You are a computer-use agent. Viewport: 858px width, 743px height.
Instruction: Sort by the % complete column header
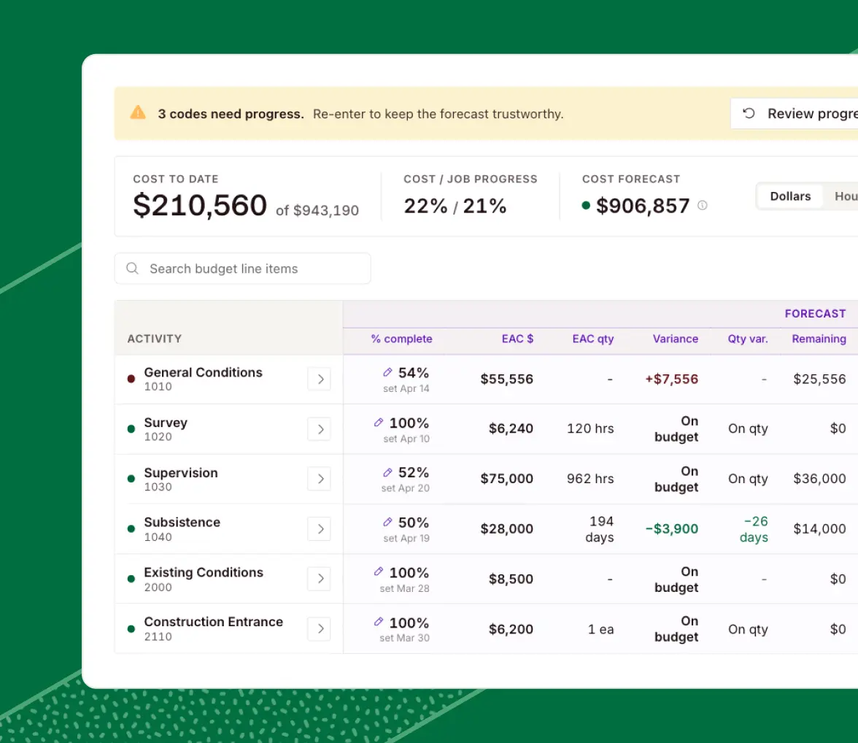coord(401,339)
